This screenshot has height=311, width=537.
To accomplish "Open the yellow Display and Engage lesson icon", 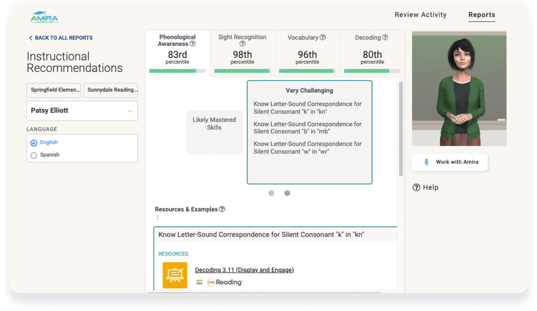I will tap(175, 275).
